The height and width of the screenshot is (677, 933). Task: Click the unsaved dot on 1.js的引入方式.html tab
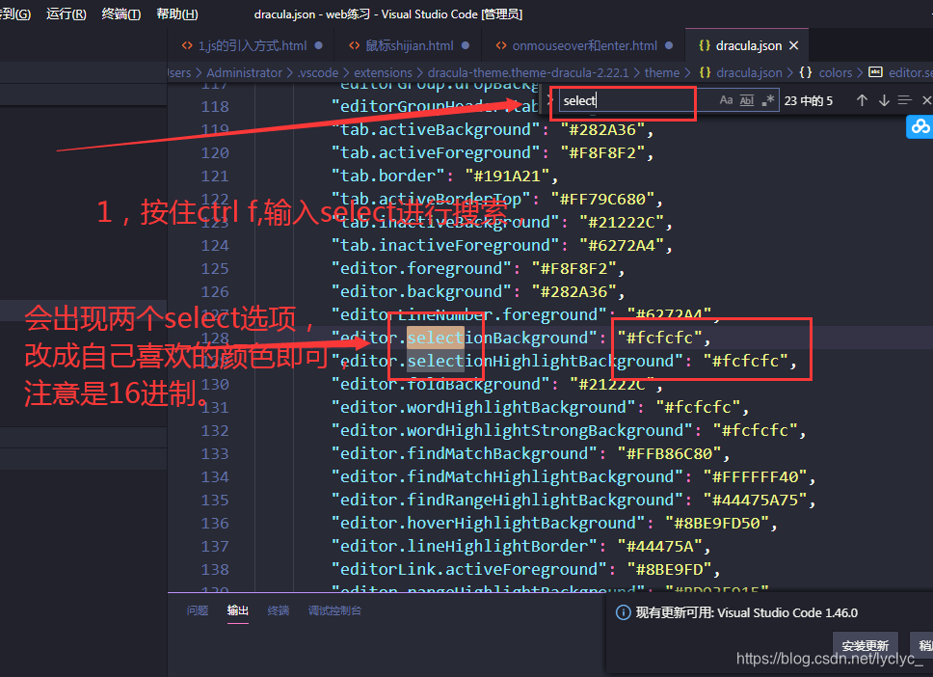click(318, 45)
